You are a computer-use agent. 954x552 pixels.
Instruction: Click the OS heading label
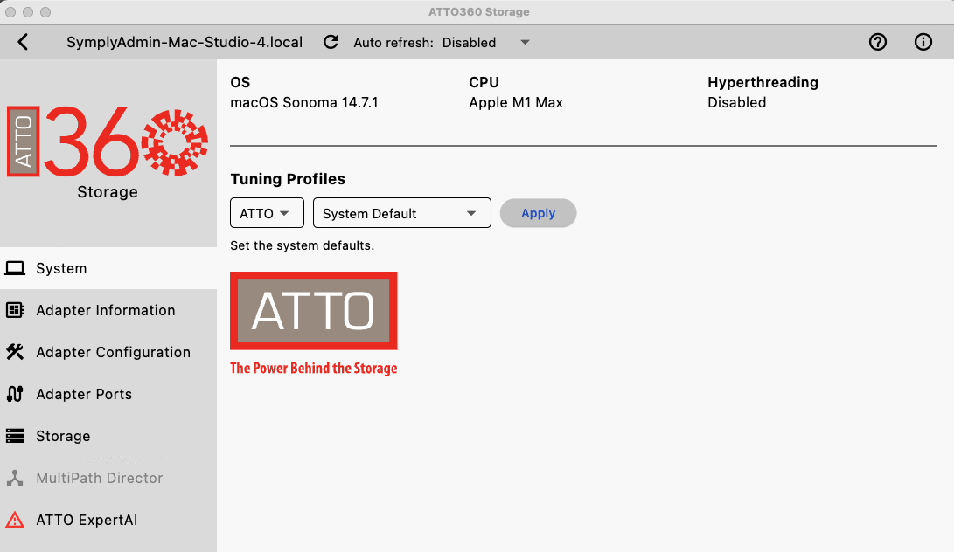point(240,82)
